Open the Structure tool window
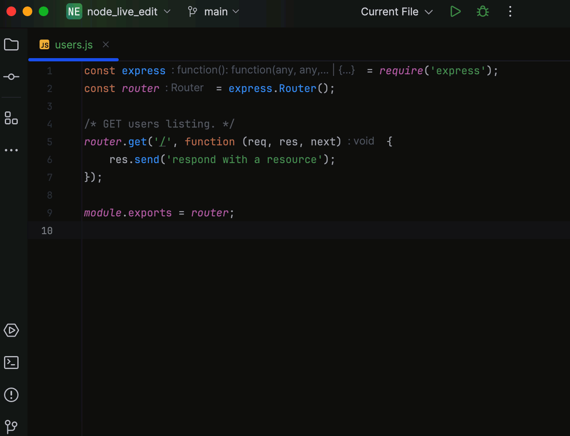 11,119
